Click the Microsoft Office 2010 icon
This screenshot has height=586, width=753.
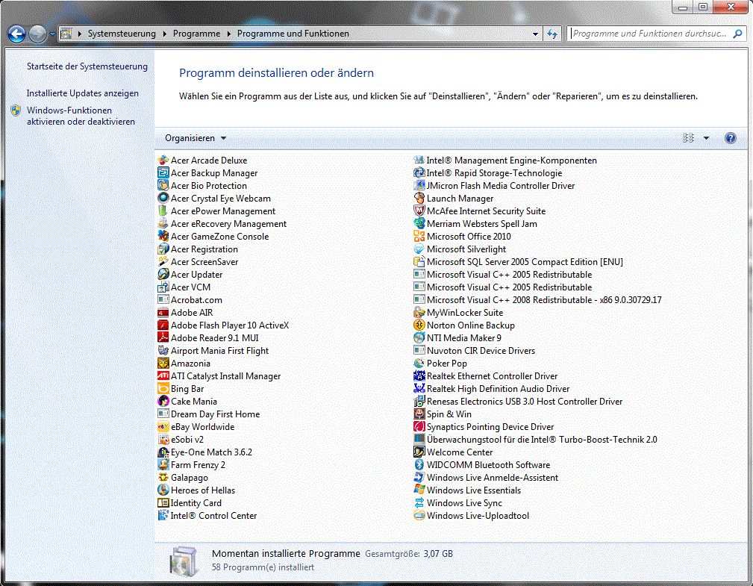[419, 237]
